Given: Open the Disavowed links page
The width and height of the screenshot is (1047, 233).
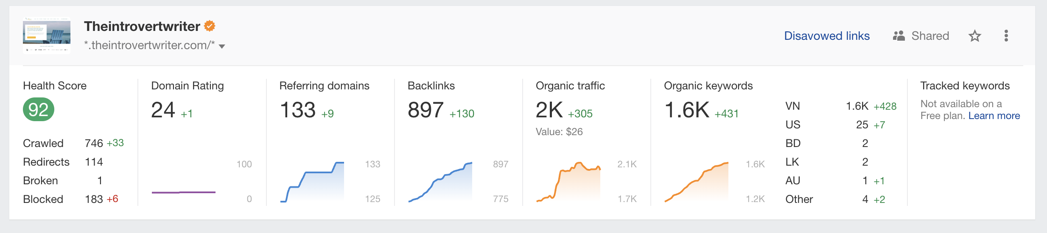Looking at the screenshot, I should point(827,36).
